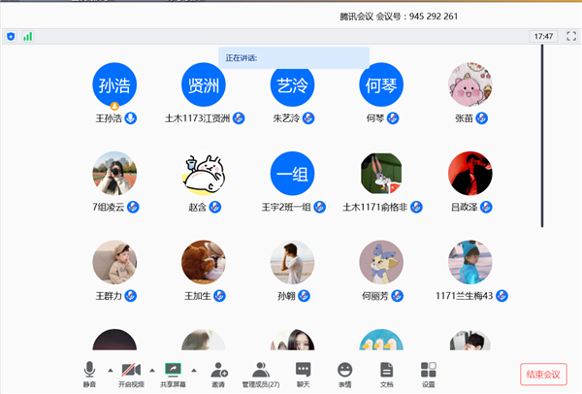
Task: Click the blue shield security icon
Action: pos(11,36)
